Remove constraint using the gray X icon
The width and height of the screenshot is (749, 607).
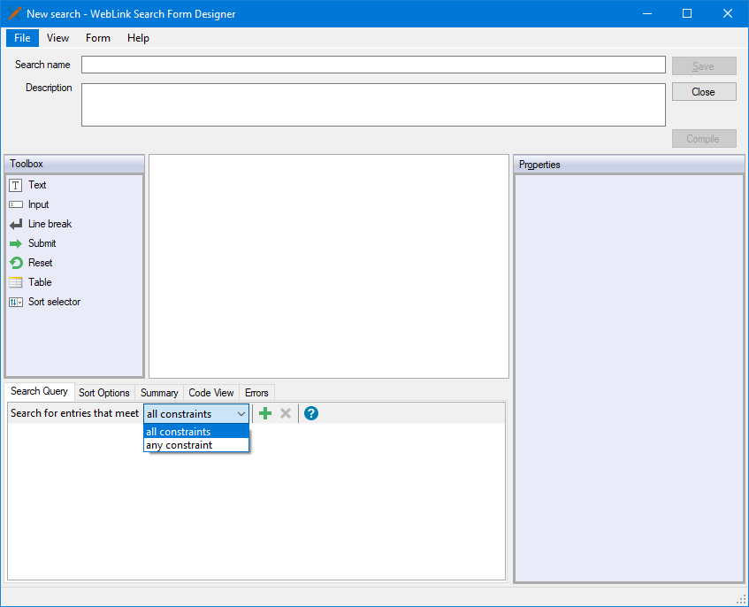click(x=286, y=413)
